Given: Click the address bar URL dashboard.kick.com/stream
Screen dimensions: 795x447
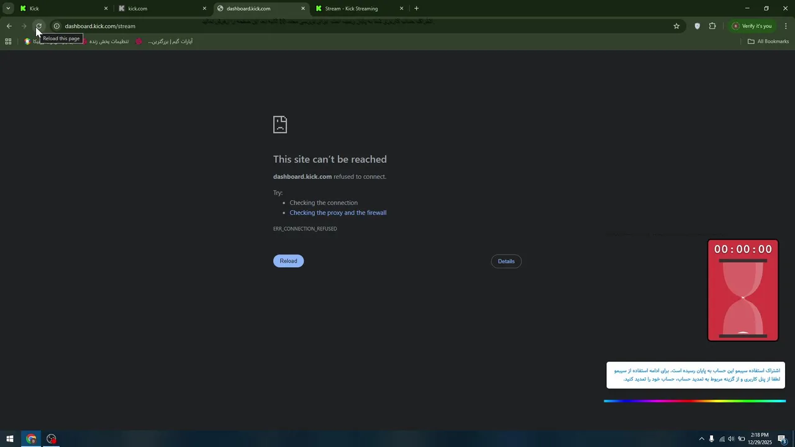Looking at the screenshot, I should (x=100, y=26).
